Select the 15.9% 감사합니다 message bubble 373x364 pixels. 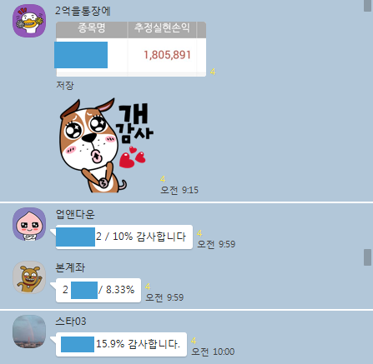click(121, 344)
